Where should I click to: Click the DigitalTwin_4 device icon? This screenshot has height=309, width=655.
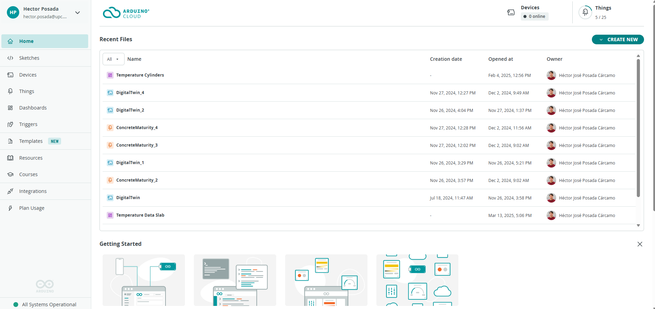(x=110, y=93)
